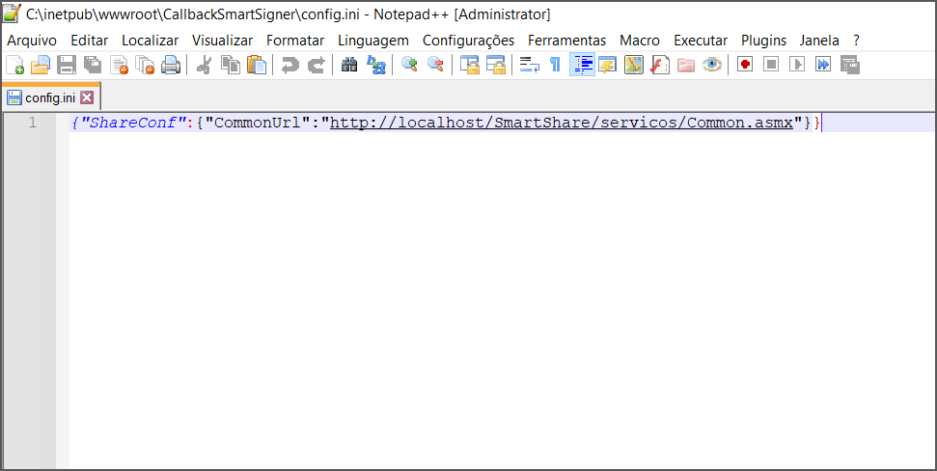Image resolution: width=937 pixels, height=471 pixels.
Task: Open the Function List icon
Action: tap(660, 65)
